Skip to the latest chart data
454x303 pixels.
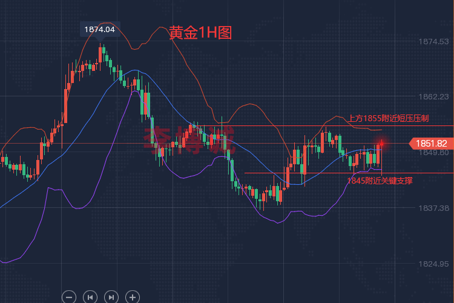[x=111, y=297]
